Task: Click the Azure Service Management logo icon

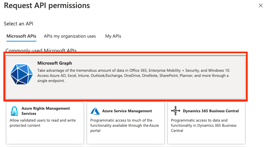Action: pos(95,111)
